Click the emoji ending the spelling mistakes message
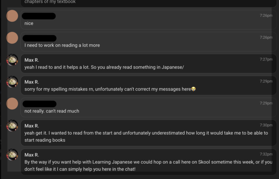 tap(193, 89)
